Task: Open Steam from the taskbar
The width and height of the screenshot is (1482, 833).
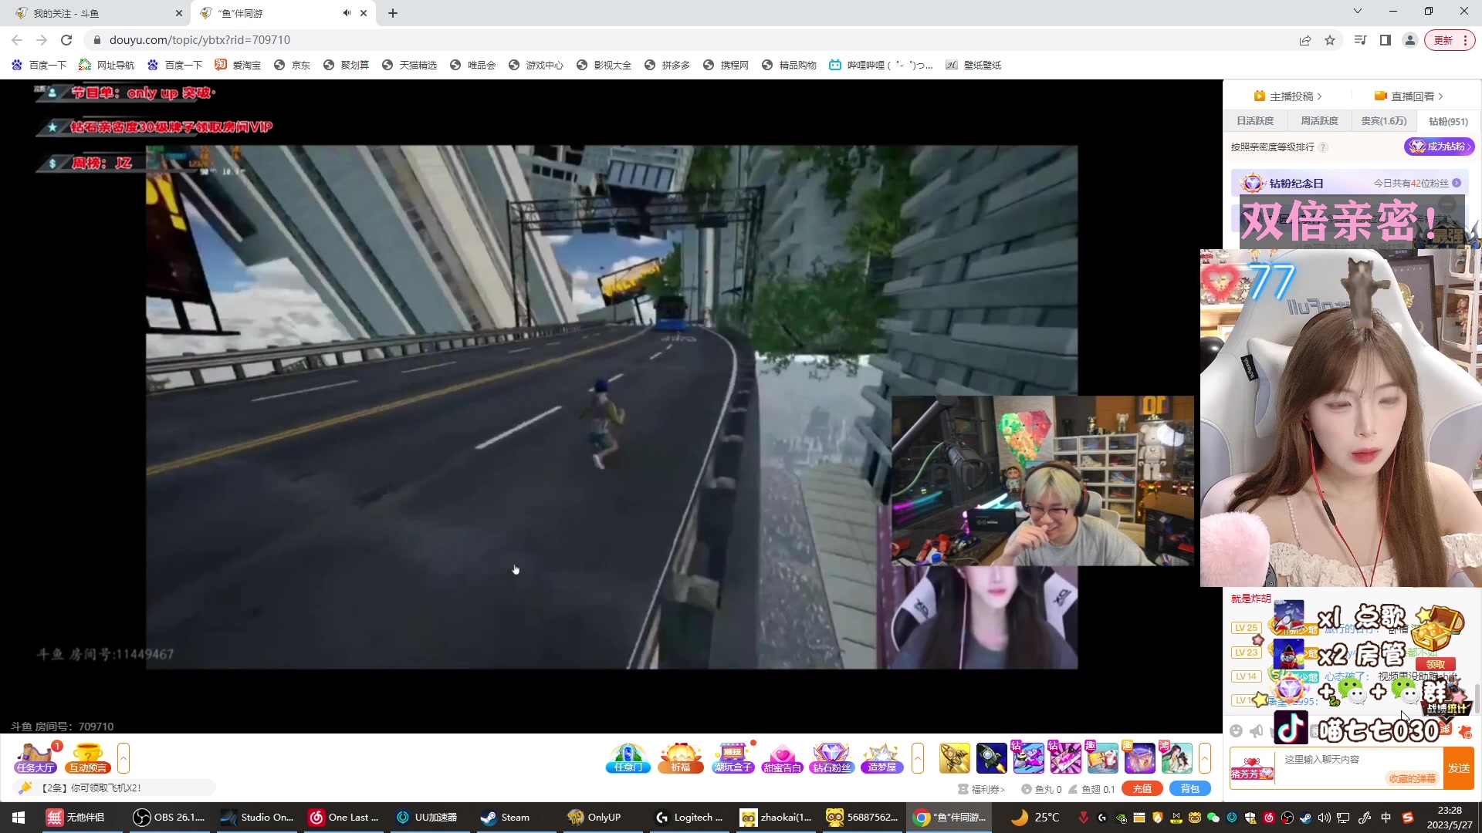Action: click(x=506, y=818)
